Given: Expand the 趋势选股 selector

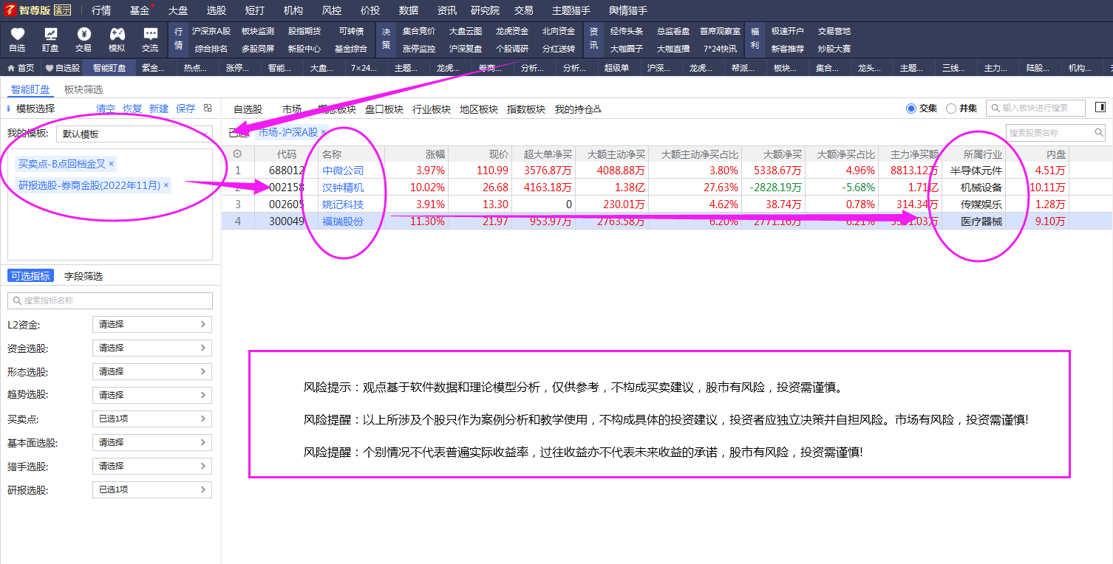Looking at the screenshot, I should coord(152,396).
